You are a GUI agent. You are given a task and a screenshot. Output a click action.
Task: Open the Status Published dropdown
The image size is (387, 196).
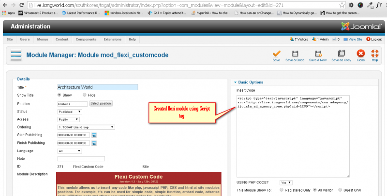[x=70, y=112]
